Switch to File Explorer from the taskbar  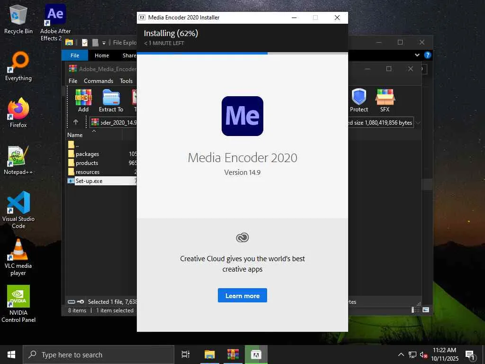[x=209, y=355]
